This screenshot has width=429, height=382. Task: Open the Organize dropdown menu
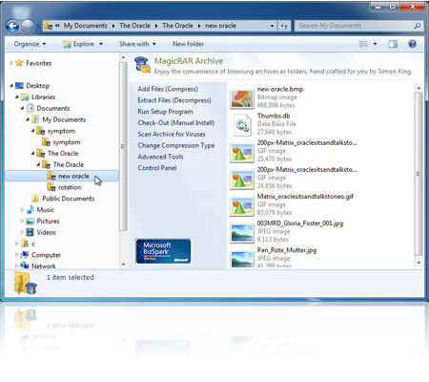tap(30, 44)
